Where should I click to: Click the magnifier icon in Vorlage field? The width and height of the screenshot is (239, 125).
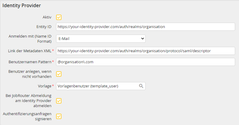(x=141, y=86)
